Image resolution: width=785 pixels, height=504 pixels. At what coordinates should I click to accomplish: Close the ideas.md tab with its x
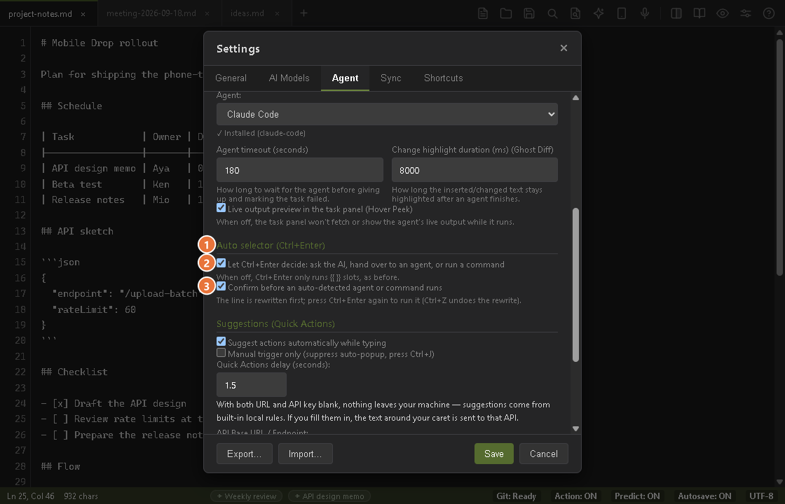[277, 14]
